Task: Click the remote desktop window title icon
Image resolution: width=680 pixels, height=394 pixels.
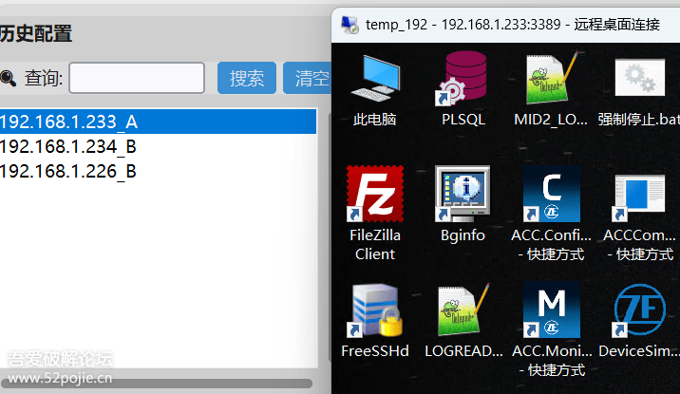Action: 349,25
